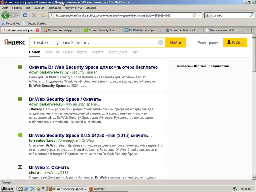Open the address bar history dropdown
This screenshot has width=256, height=192.
click(200, 15)
